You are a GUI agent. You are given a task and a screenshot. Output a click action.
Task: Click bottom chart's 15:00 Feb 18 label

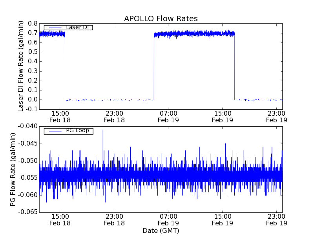(60, 220)
